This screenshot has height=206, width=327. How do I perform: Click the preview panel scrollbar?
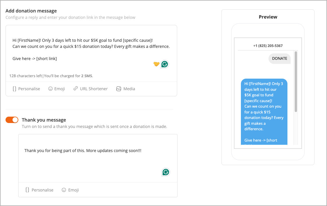tap(296, 82)
